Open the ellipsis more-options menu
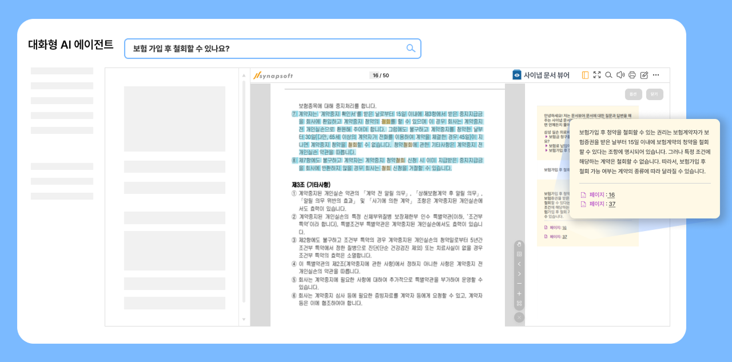 tap(656, 75)
